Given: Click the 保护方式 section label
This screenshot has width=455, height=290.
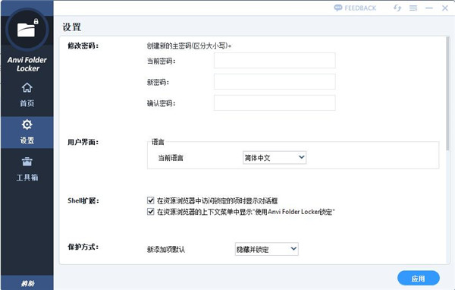Looking at the screenshot, I should point(83,247).
